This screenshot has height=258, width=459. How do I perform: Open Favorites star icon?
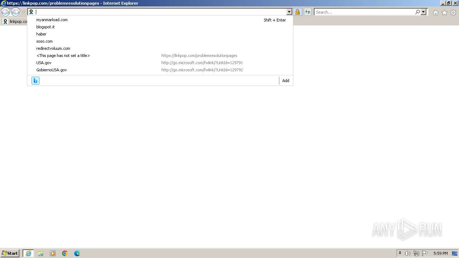[444, 13]
